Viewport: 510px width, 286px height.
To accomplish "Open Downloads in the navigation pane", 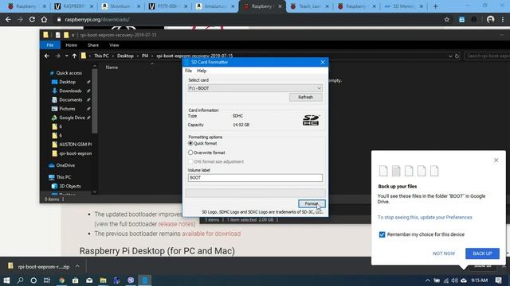I will (x=70, y=91).
